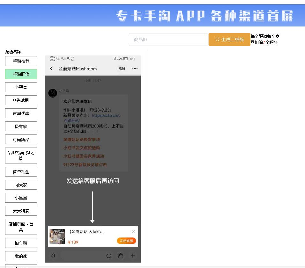Select the 我的家 channel

pos(21,256)
